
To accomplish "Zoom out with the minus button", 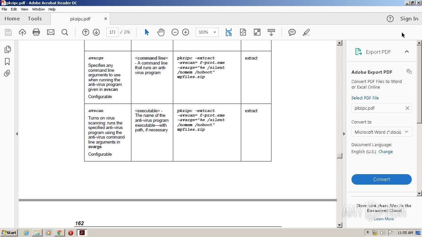I will pos(175,32).
